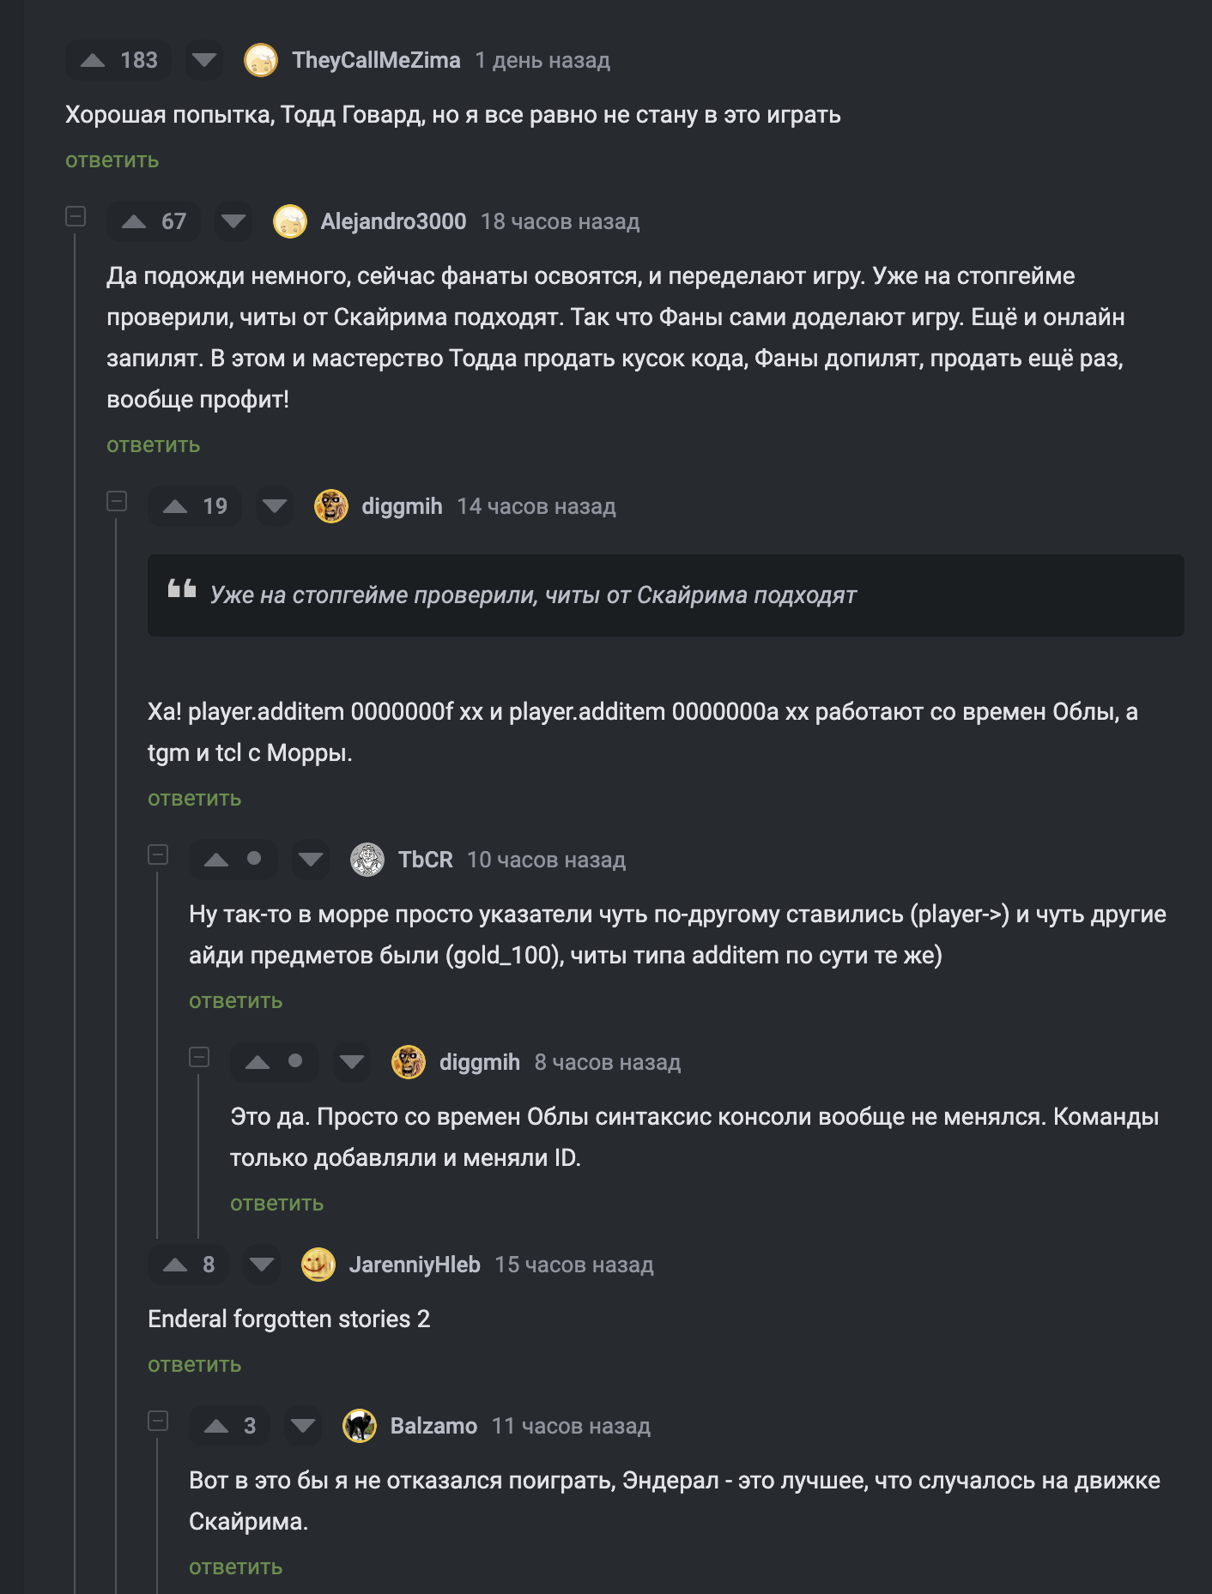Viewport: 1212px width, 1594px height.
Task: Open JarenniyHleb's profile via username
Action: (415, 1265)
